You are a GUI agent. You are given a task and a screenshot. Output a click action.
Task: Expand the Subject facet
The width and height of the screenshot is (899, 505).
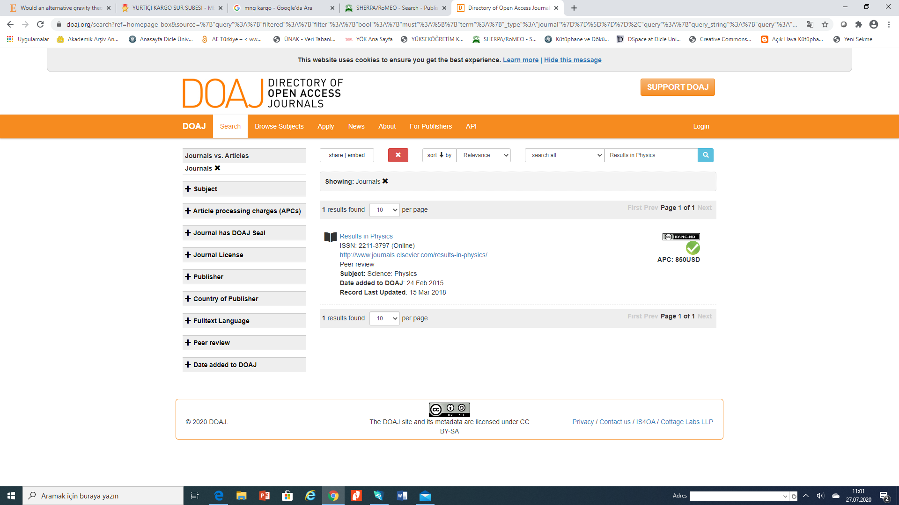pyautogui.click(x=244, y=189)
